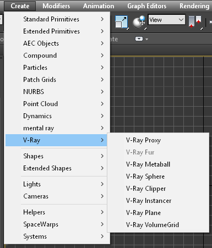The height and width of the screenshot is (248, 212).
Task: Select the highlighted V-Ray menu entry
Action: 56,140
